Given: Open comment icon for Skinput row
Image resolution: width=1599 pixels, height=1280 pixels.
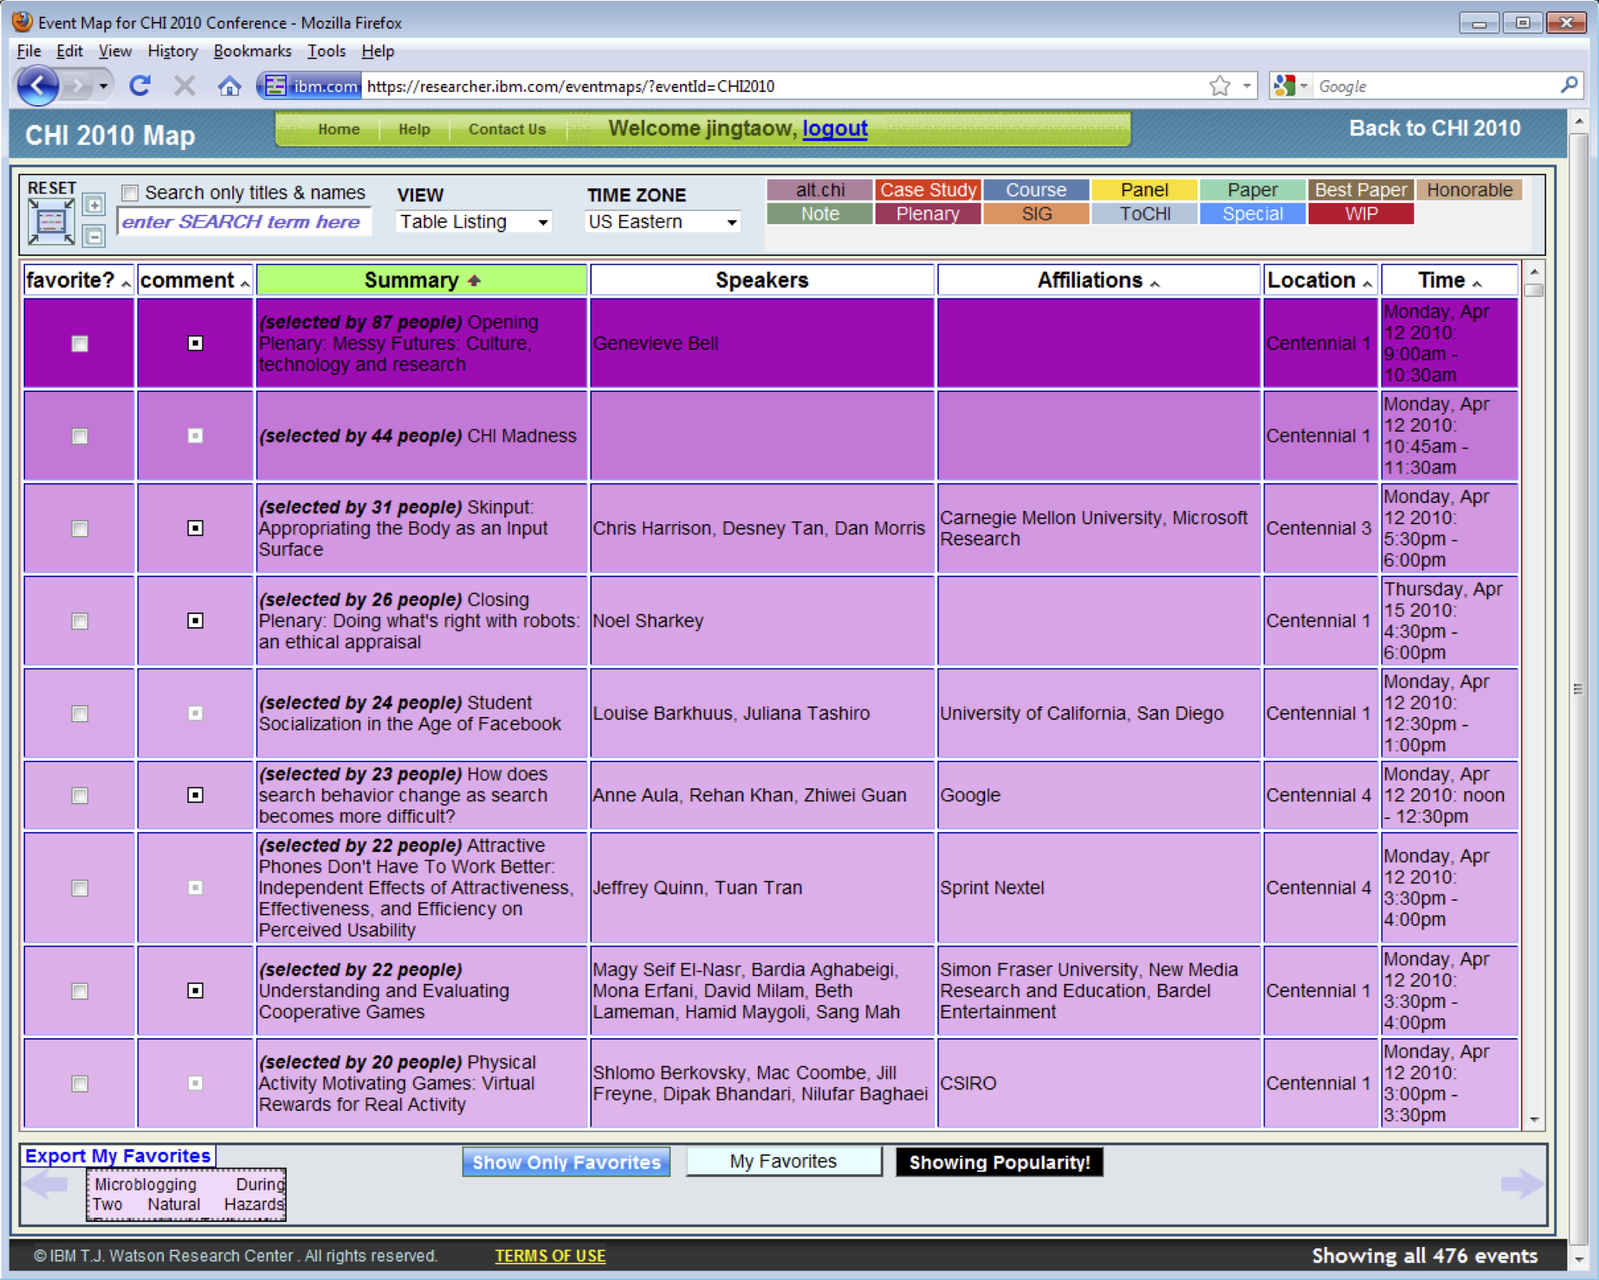Looking at the screenshot, I should coord(195,528).
